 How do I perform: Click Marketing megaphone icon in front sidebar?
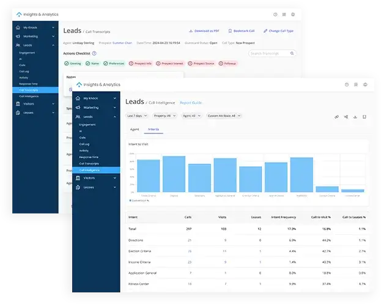tap(78, 108)
